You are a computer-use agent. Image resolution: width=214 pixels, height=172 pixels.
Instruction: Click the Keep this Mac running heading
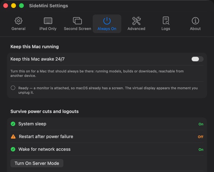(x=35, y=47)
